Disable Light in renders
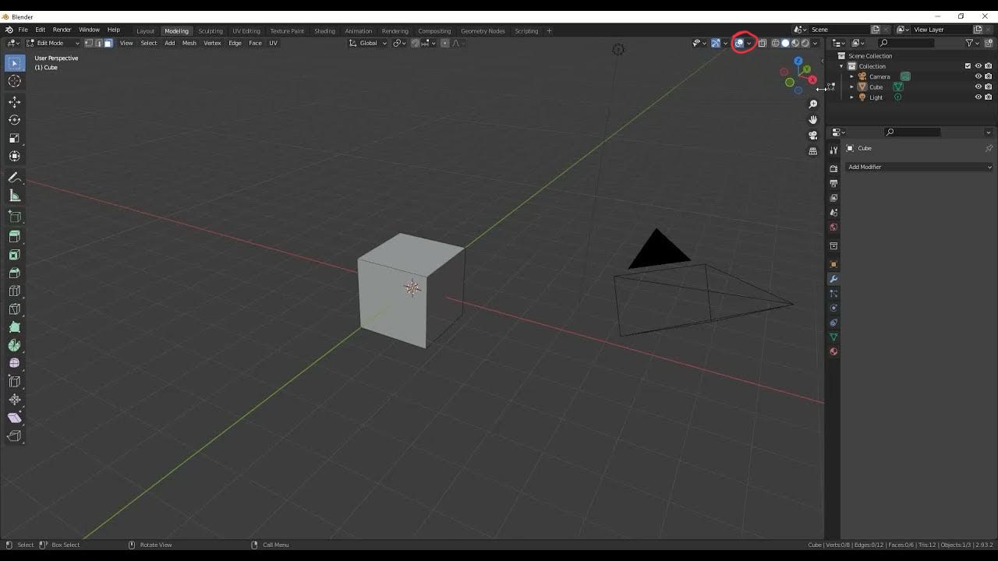Screen dimensions: 998x561 coord(989,97)
